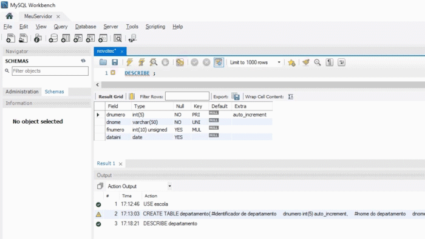Open the View menu
This screenshot has height=239, width=425.
click(x=41, y=27)
